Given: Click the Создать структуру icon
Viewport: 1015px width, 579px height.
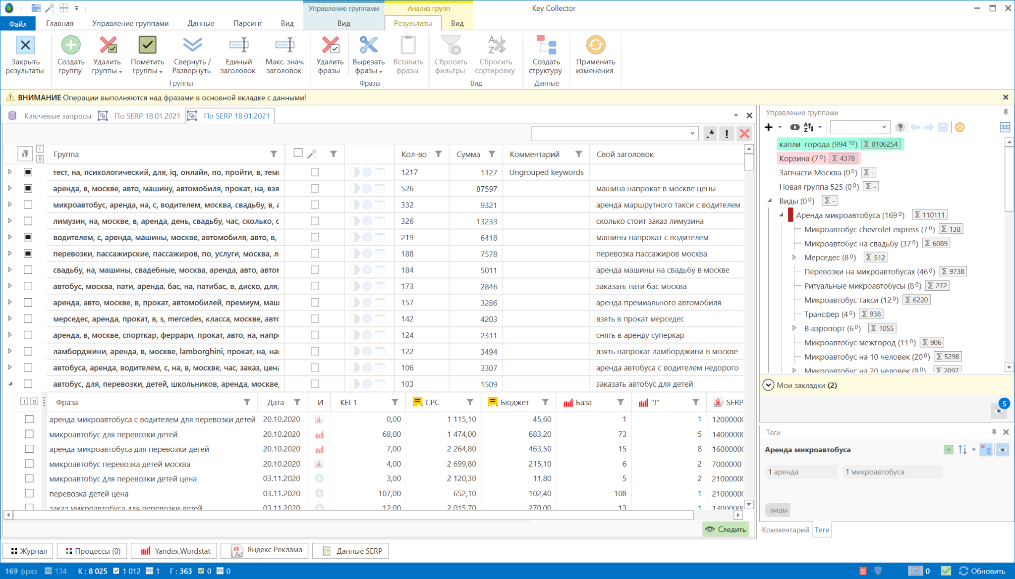Looking at the screenshot, I should 547,46.
